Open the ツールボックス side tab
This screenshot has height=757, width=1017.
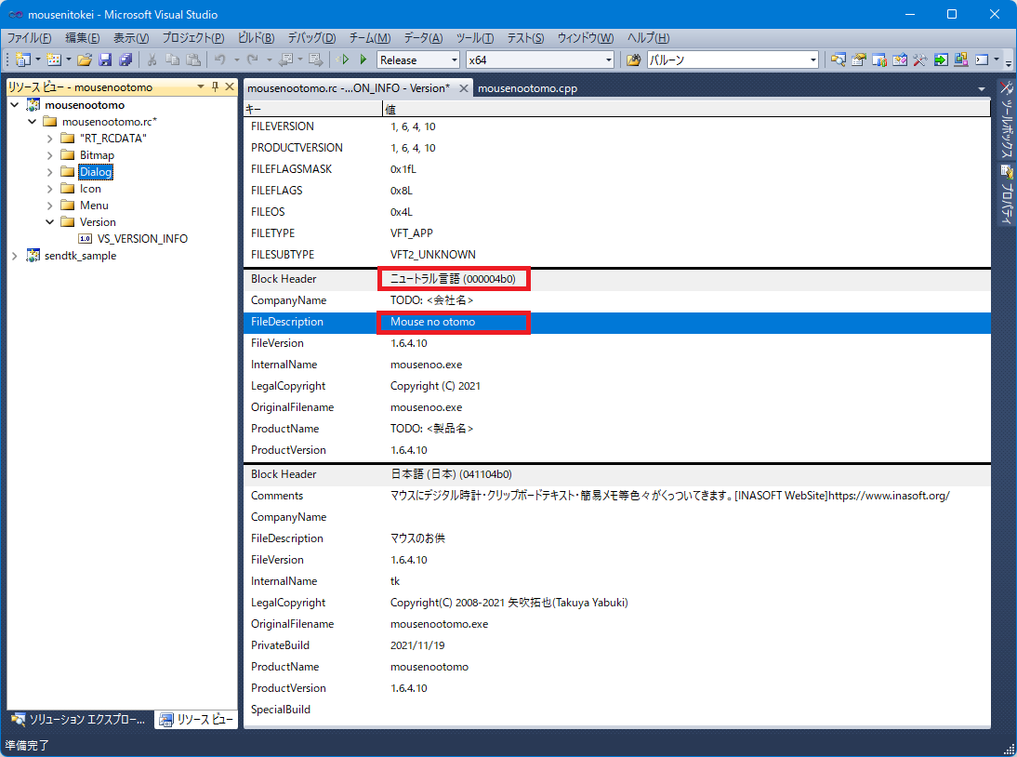pos(1007,120)
